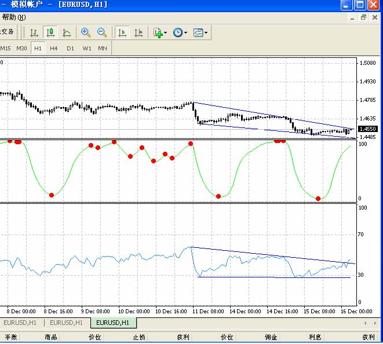Select the line chart icon
Image resolution: width=383 pixels, height=344 pixels.
67,32
